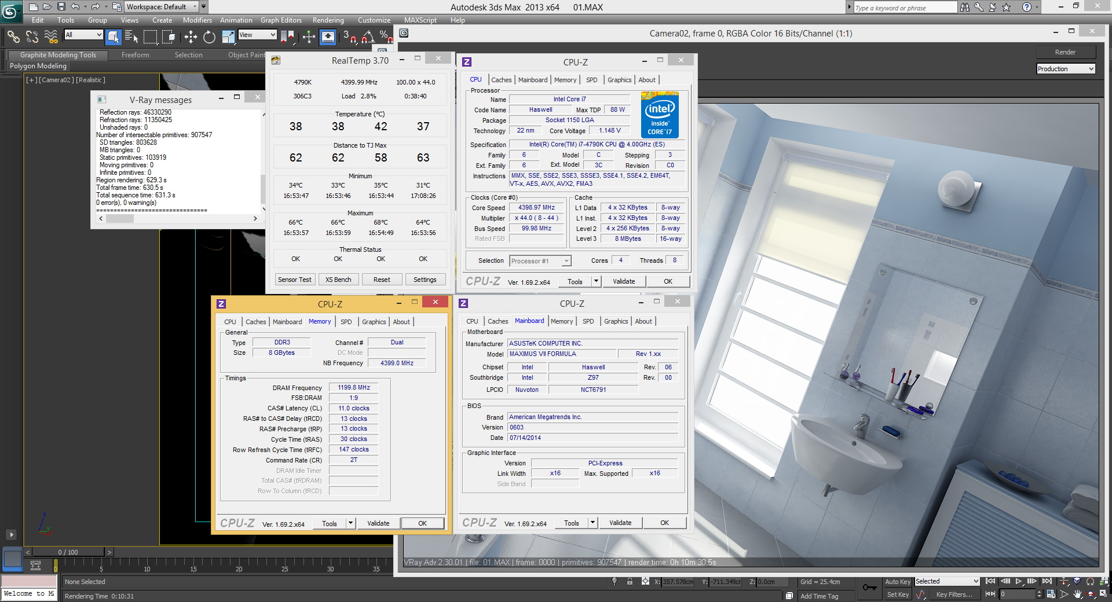Create a new scene with New icon

tap(33, 7)
